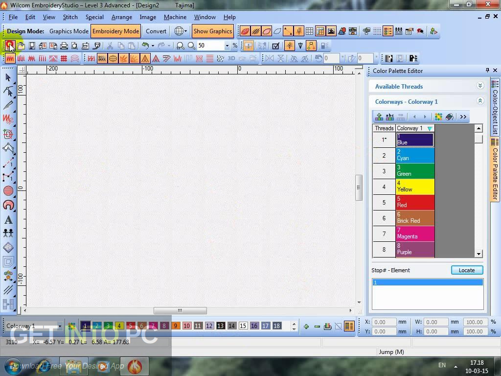Switch to Color-Object List side tab

click(495, 107)
